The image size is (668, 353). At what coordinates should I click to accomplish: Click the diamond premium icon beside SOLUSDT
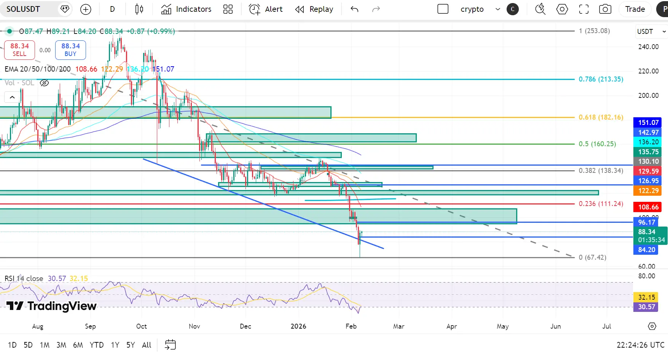(x=65, y=9)
